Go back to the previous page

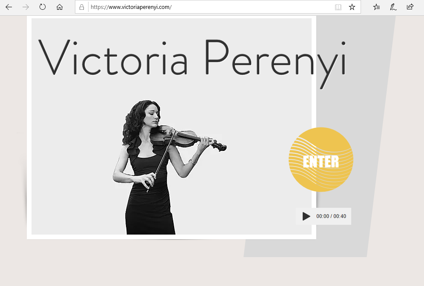[x=9, y=7]
